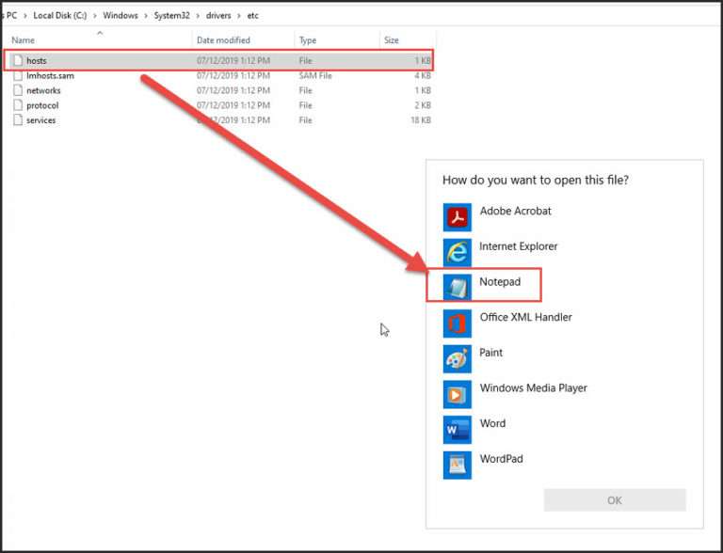723x553 pixels.
Task: Click the Size column header
Action: click(392, 40)
